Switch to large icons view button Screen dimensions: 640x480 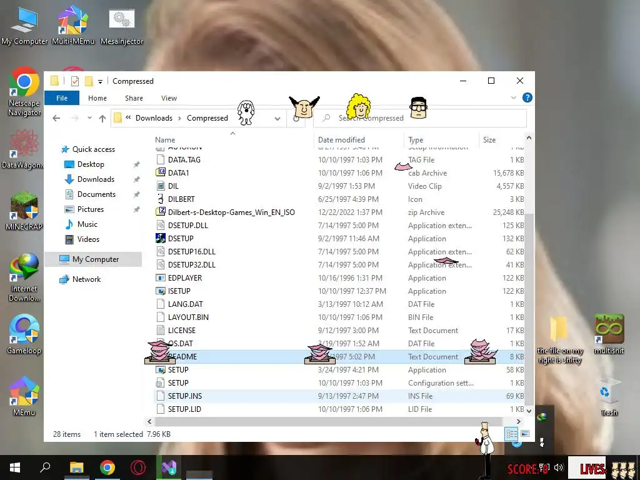pos(525,434)
